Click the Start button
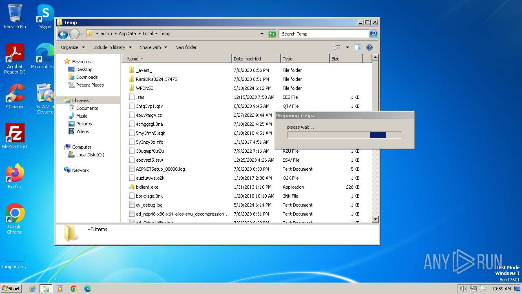The image size is (522, 294). pyautogui.click(x=11, y=289)
